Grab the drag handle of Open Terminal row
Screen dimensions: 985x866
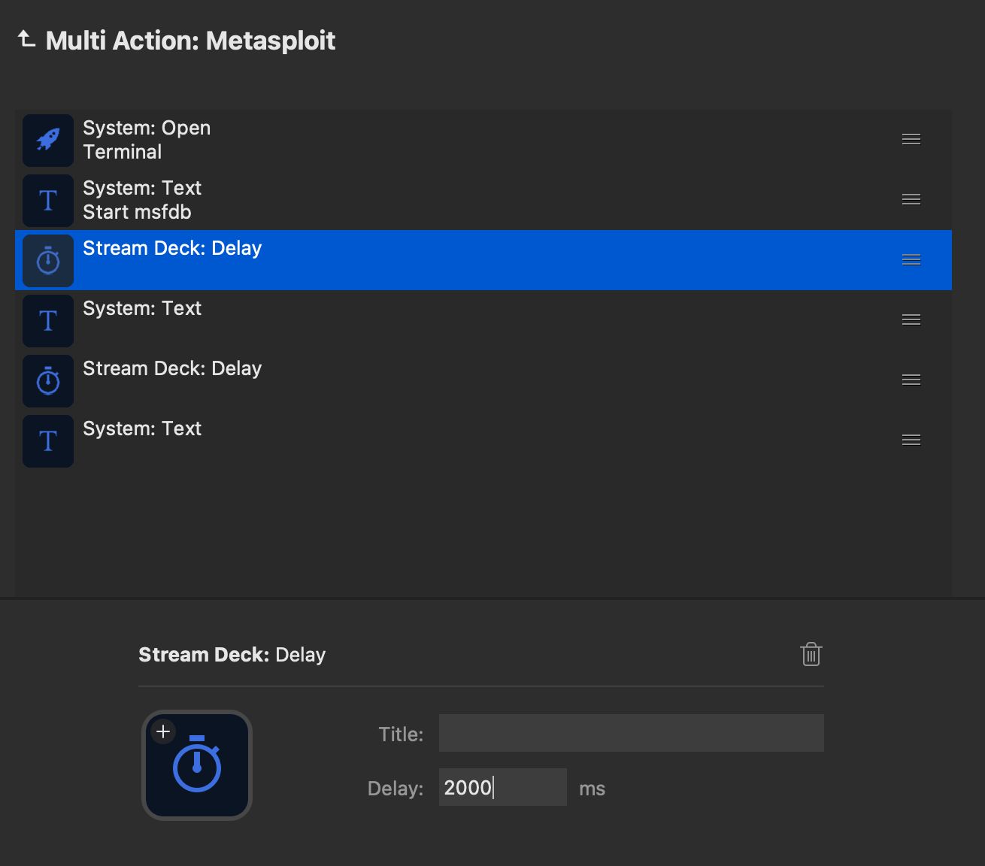[x=911, y=140]
